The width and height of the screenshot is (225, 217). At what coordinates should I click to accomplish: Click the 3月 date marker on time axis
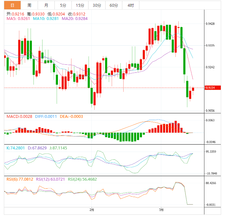(161, 210)
